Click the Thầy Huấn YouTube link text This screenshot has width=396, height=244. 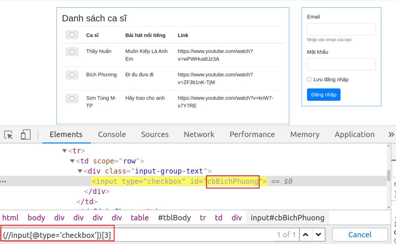(215, 55)
